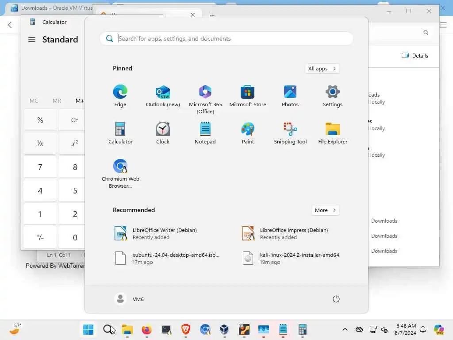Click Calculator digit 2

pyautogui.click(x=72, y=214)
